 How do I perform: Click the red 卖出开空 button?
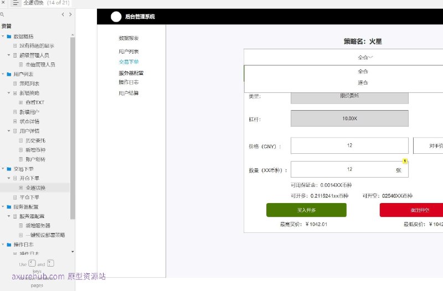click(x=411, y=210)
